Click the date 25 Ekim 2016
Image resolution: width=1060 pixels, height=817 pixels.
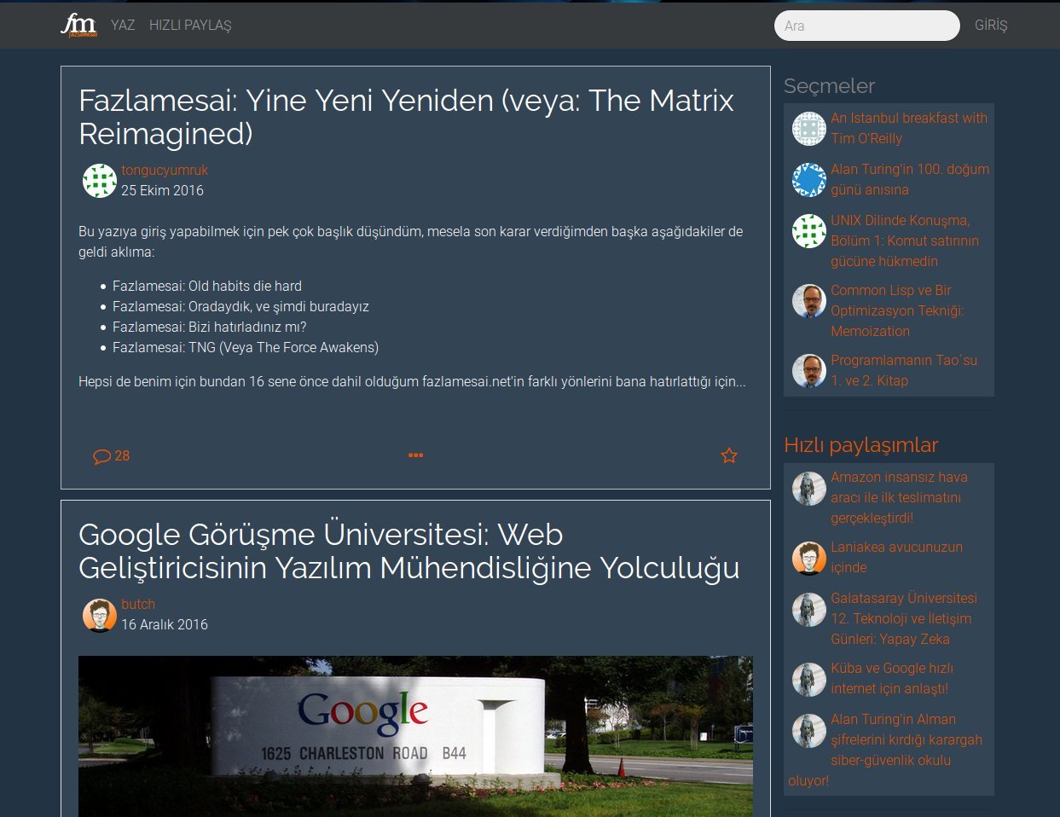(x=162, y=191)
